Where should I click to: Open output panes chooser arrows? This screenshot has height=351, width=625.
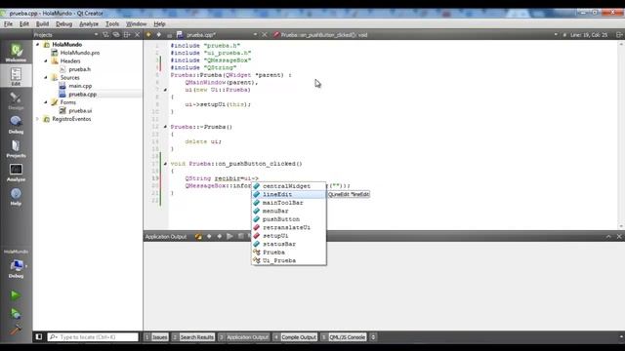(373, 337)
